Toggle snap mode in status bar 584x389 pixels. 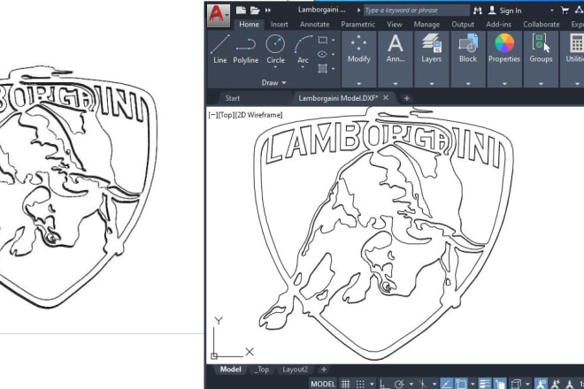click(x=360, y=384)
